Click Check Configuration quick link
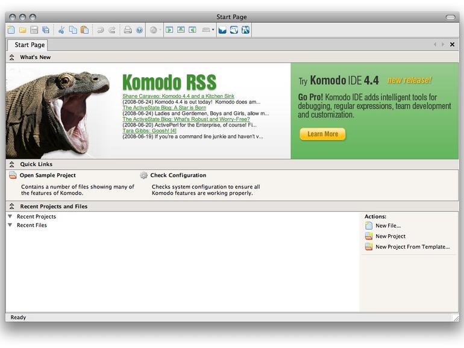 point(178,175)
